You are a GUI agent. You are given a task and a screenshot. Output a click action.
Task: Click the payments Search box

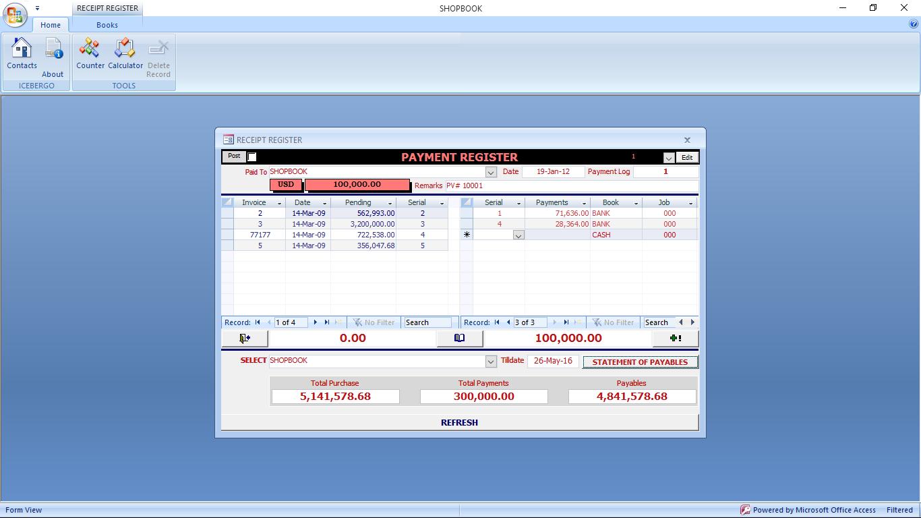click(659, 322)
